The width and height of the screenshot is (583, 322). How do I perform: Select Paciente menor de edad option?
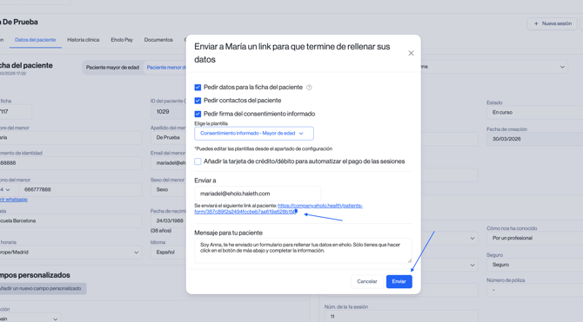[x=166, y=68]
